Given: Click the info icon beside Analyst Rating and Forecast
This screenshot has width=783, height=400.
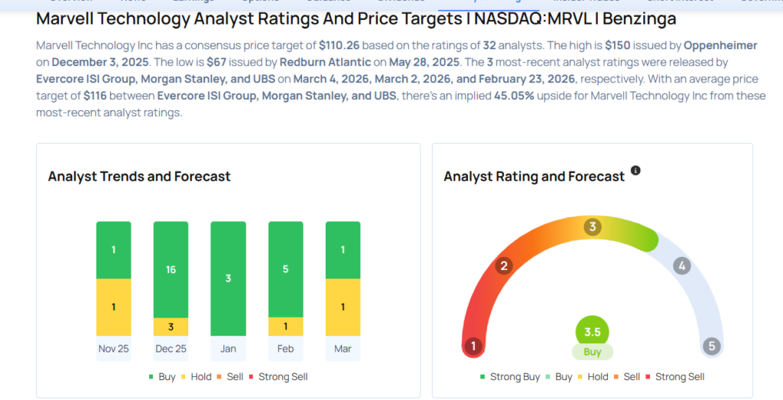Looking at the screenshot, I should click(x=635, y=171).
